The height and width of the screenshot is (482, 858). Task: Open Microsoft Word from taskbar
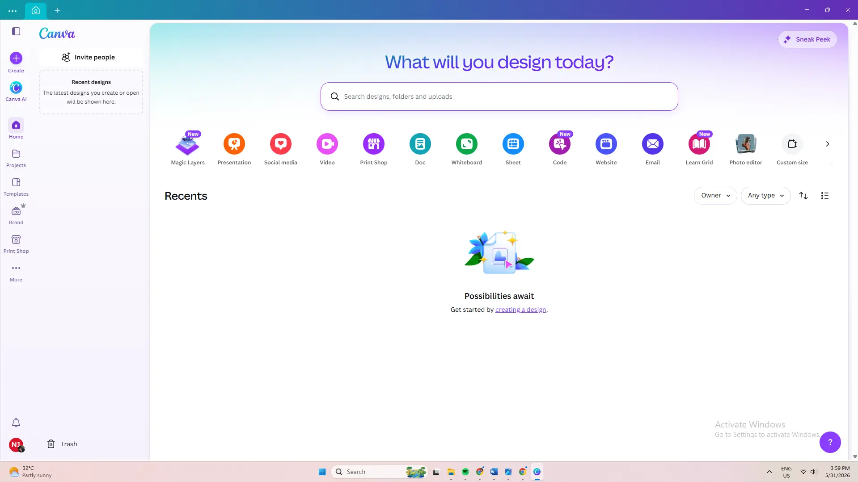494,472
